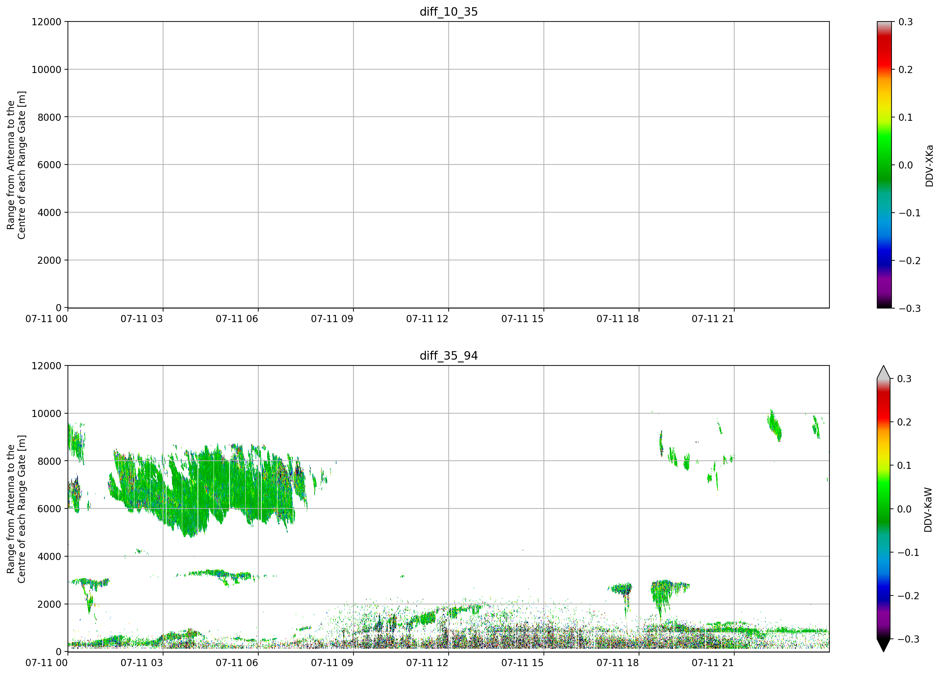Click the '−0.1' label on DDV-KaW colorbar
Image resolution: width=941 pixels, height=675 pixels.
908,552
